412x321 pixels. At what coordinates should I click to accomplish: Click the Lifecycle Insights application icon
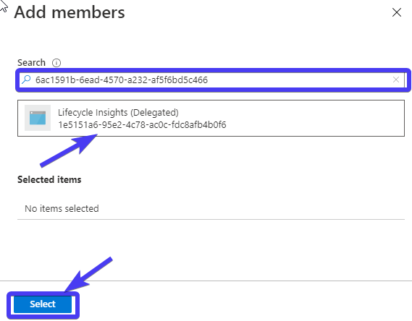tap(38, 118)
